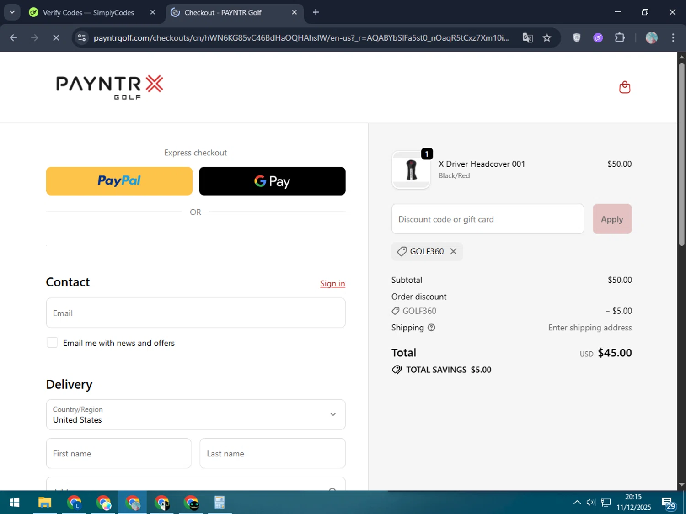Click the X Driver Headcover product thumbnail
686x514 pixels.
[411, 170]
